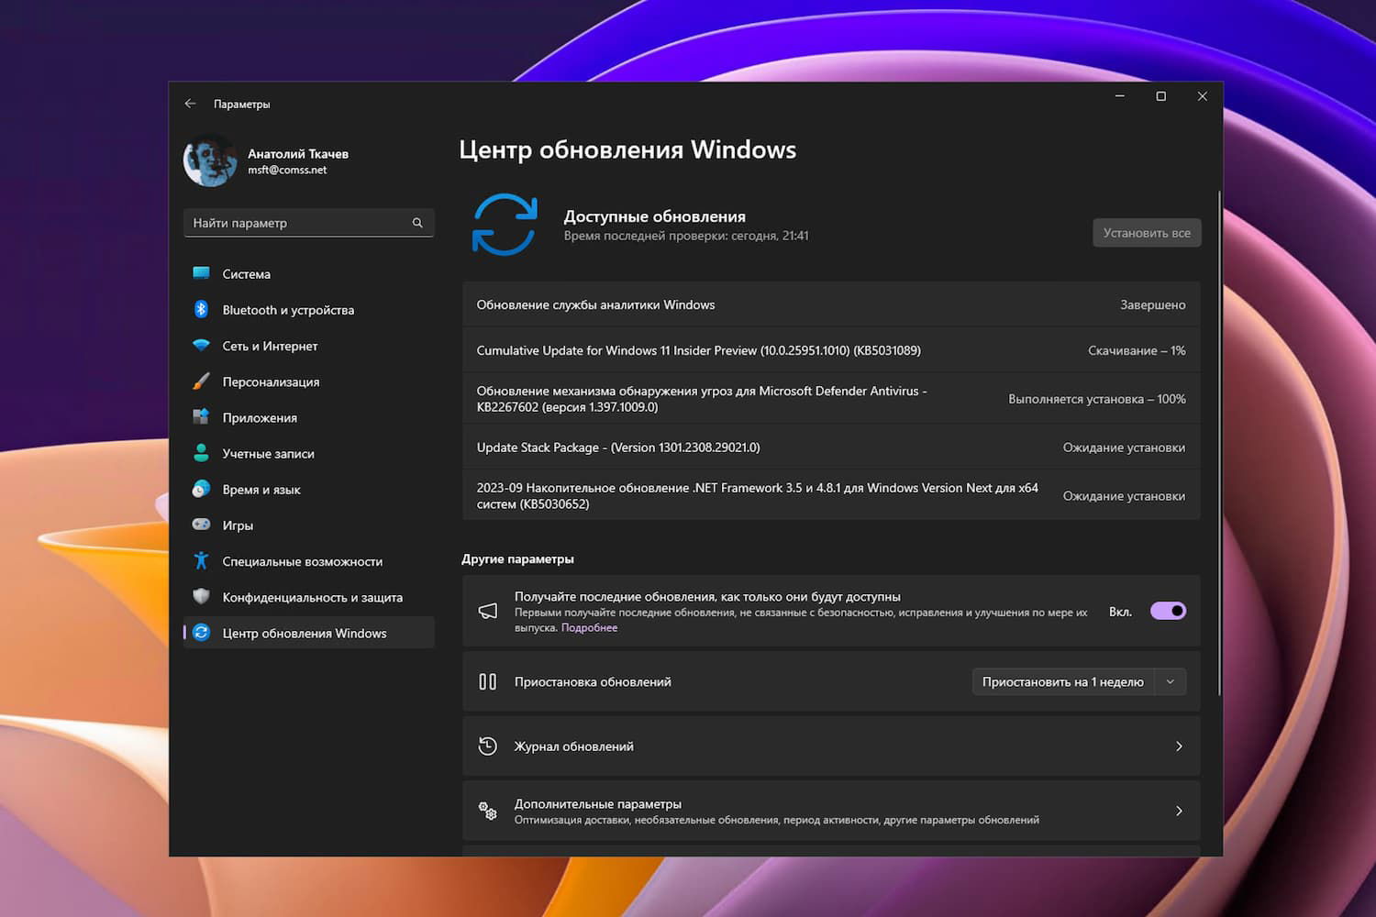This screenshot has width=1376, height=917.
Task: Click the Приложения apps icon
Action: [x=201, y=417]
